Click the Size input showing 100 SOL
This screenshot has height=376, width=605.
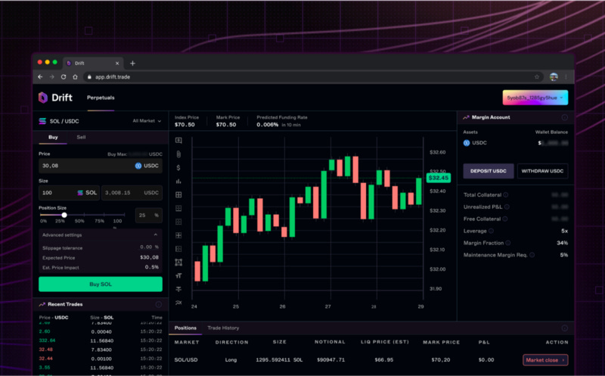coord(69,193)
